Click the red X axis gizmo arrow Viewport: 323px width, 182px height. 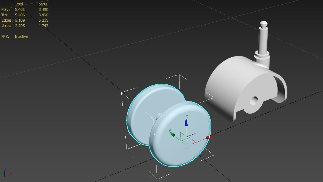(210, 137)
